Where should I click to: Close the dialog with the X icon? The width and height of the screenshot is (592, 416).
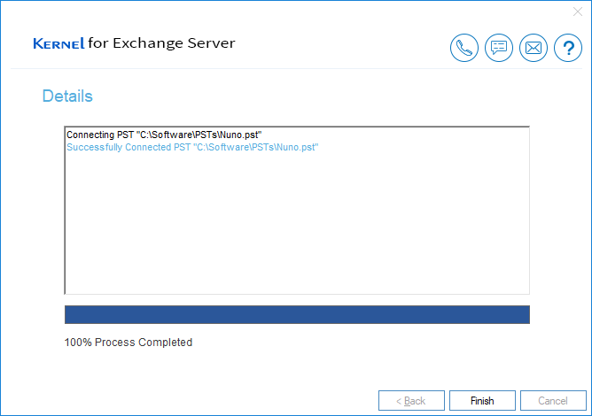coord(577,12)
